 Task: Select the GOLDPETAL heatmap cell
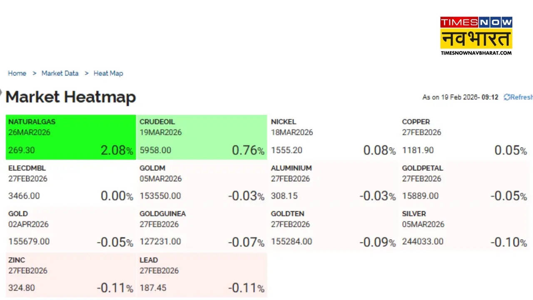point(464,183)
